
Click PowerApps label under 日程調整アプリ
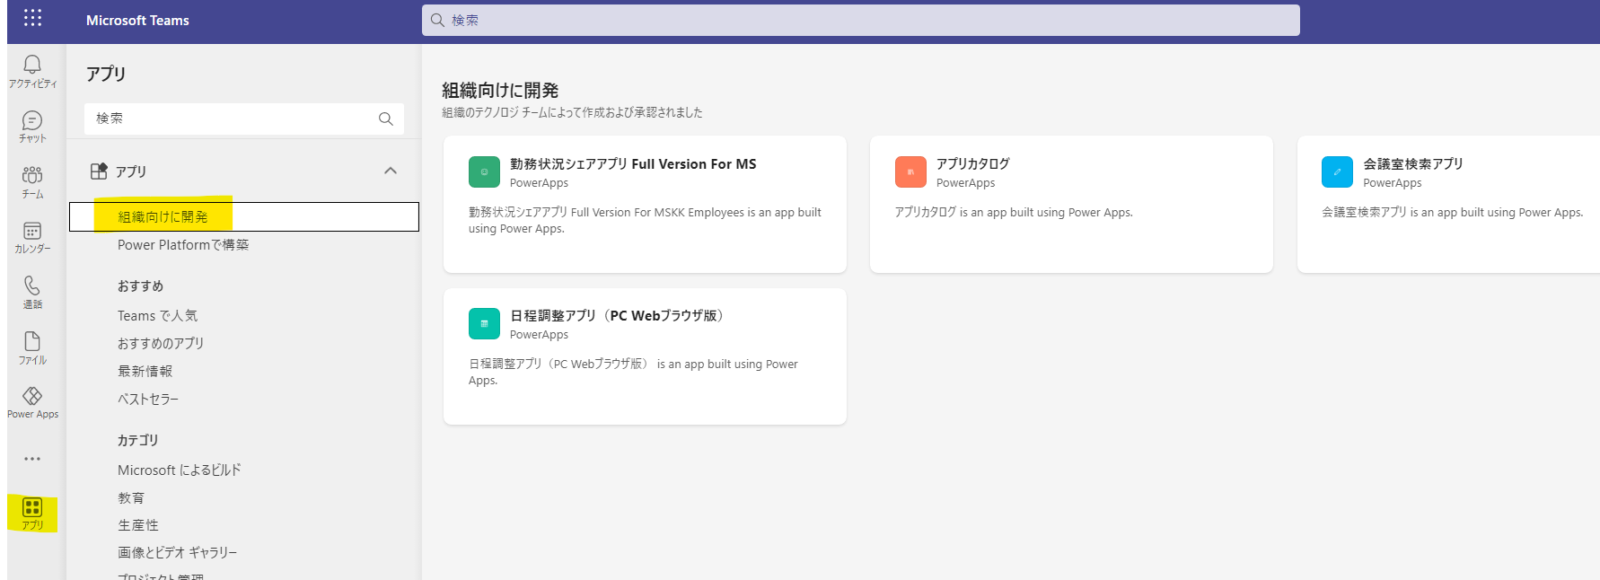[539, 335]
